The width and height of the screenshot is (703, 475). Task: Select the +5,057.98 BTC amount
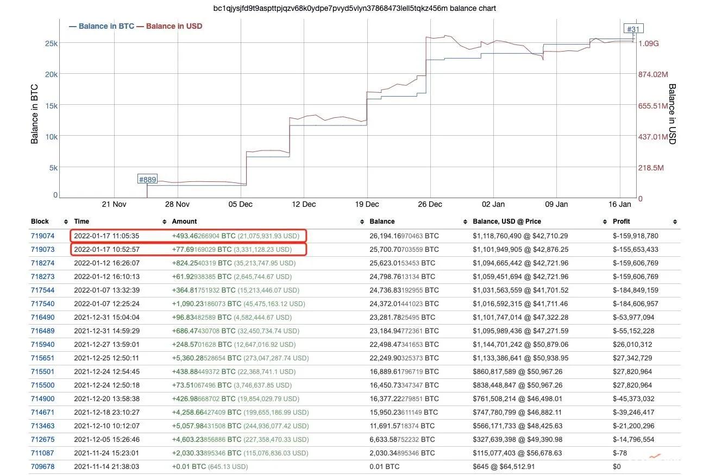pos(240,426)
